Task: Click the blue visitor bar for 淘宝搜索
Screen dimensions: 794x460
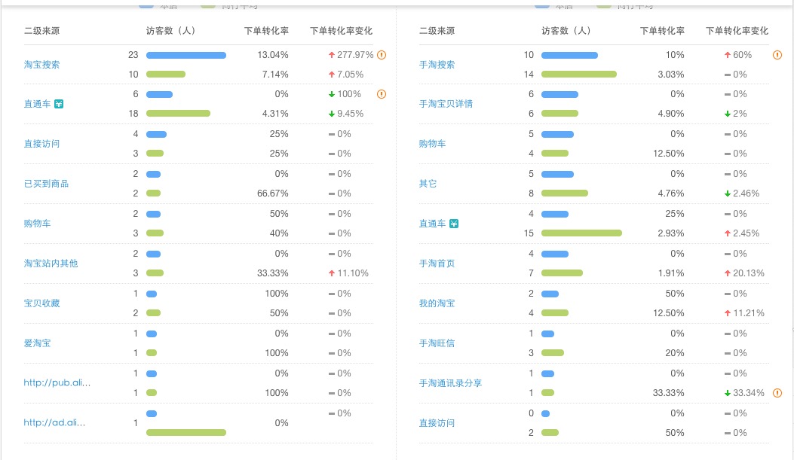Action: (185, 55)
